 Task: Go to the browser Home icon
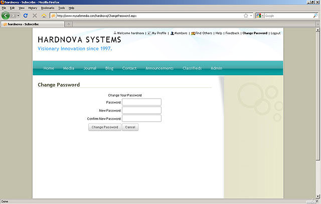pos(44,15)
